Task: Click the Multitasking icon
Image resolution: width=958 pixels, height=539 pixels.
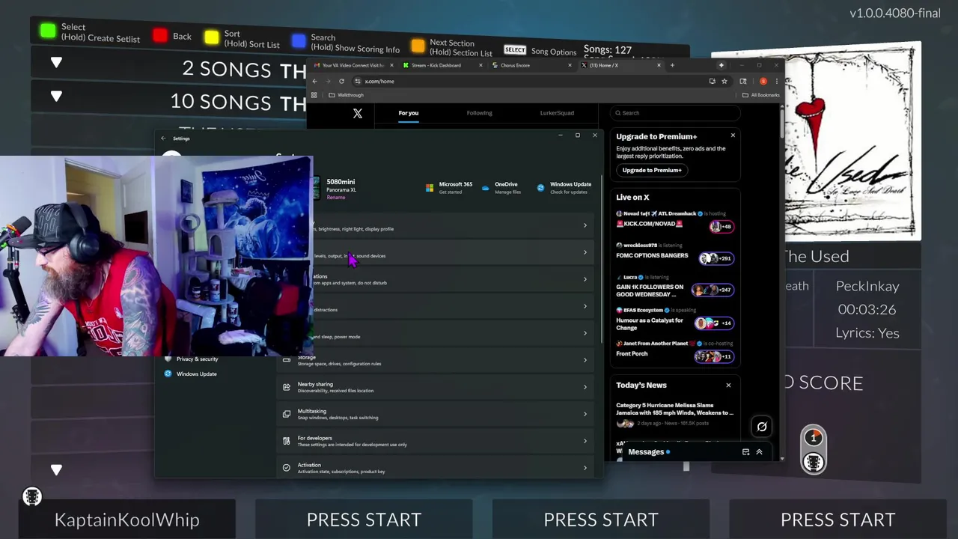Action: (x=286, y=414)
